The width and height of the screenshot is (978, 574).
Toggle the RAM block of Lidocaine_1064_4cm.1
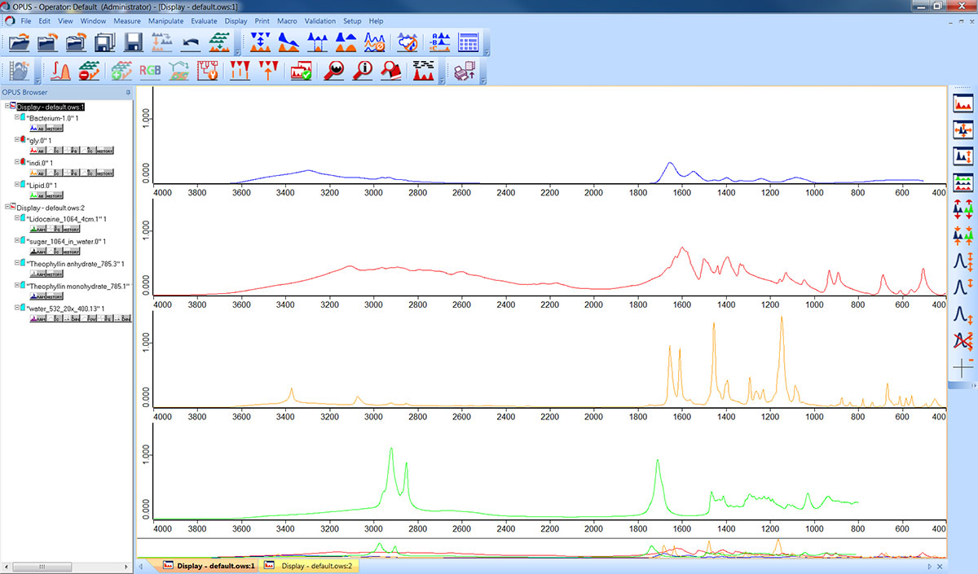(36, 230)
